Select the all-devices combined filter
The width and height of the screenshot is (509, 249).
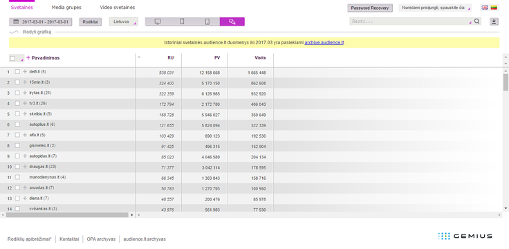coord(232,21)
